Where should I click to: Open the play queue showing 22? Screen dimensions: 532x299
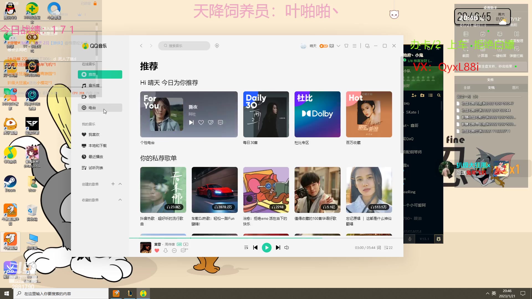(x=388, y=248)
